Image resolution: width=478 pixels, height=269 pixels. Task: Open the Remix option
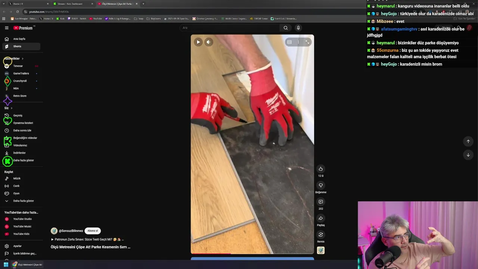pyautogui.click(x=321, y=235)
